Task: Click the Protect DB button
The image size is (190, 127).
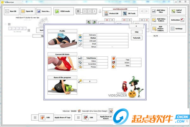Action: [112, 13]
